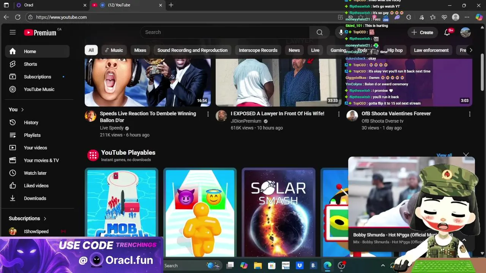Open the Edge favorites star list icon
The image size is (486, 273).
click(433, 17)
